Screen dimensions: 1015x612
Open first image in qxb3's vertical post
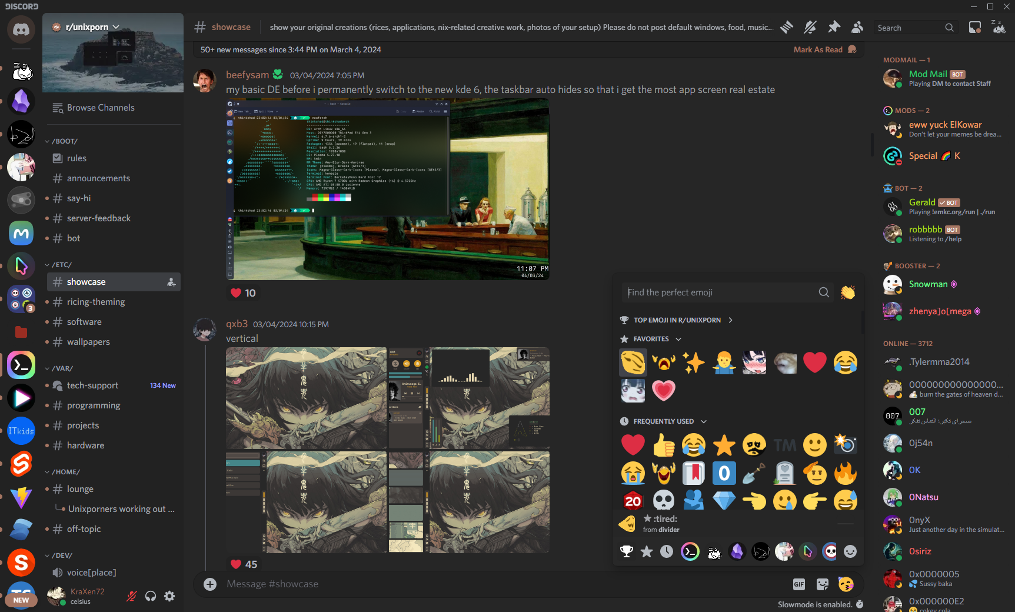click(x=306, y=398)
